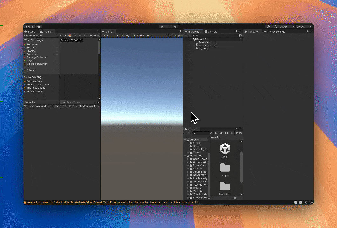Click the favorites star in Project panel
This screenshot has width=337, height=228.
point(232,133)
